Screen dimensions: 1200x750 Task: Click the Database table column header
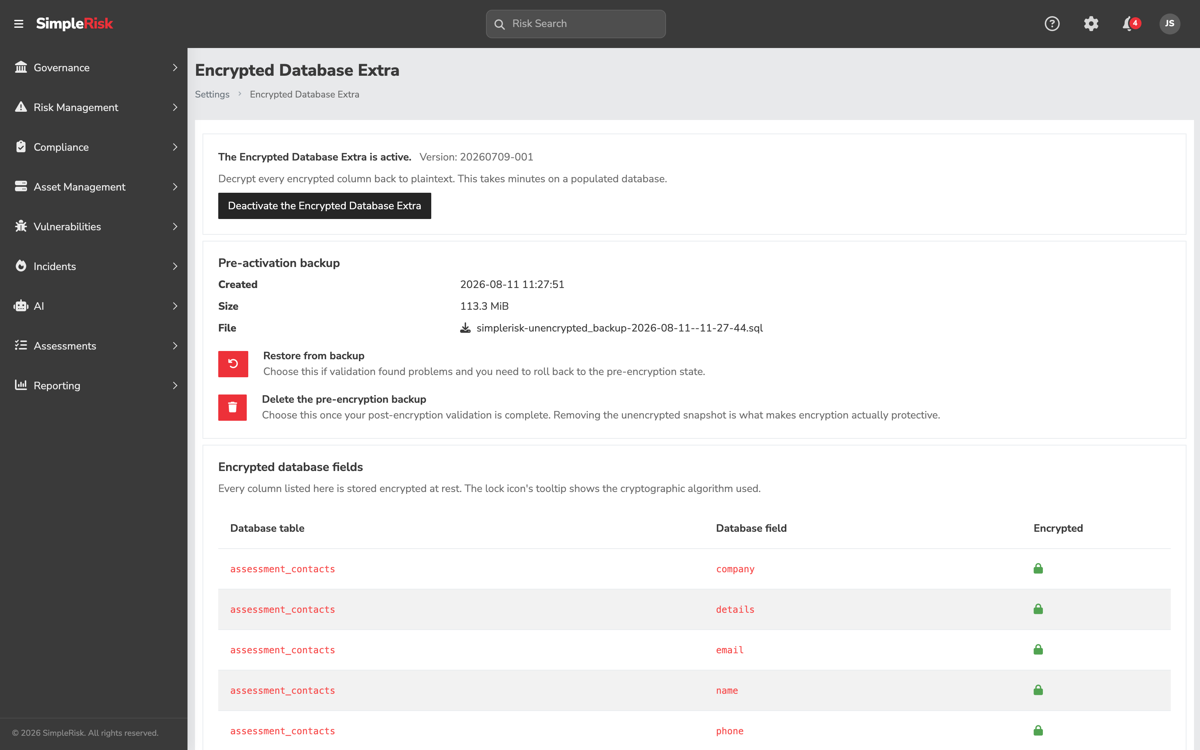click(267, 528)
